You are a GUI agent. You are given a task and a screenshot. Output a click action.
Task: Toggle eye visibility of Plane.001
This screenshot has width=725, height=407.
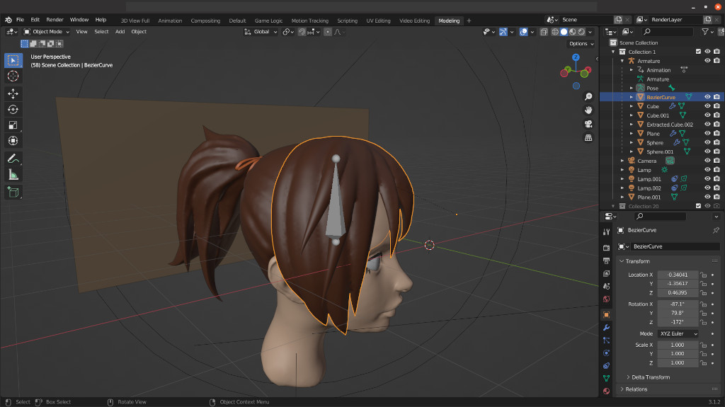(707, 197)
